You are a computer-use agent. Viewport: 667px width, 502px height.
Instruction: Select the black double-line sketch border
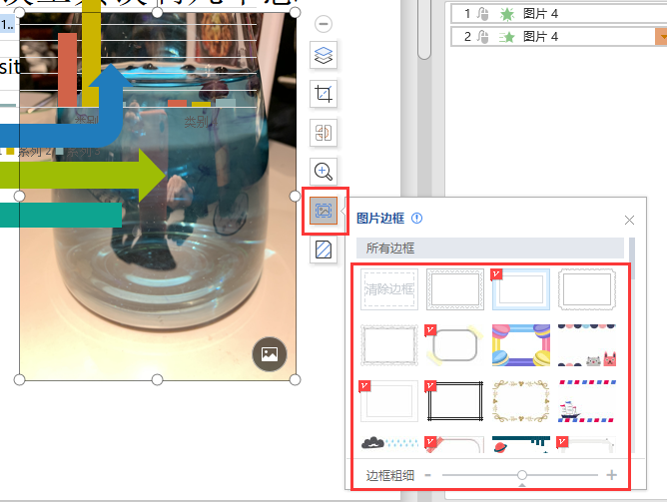coord(454,401)
